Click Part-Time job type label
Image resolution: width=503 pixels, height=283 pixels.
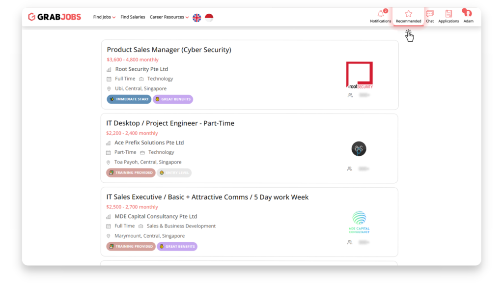tap(125, 152)
